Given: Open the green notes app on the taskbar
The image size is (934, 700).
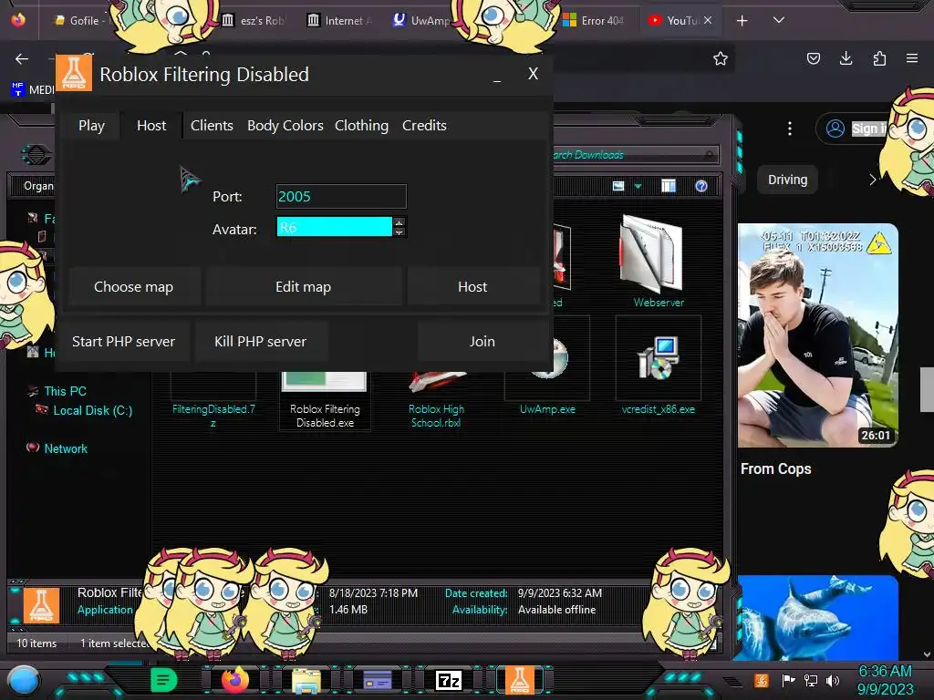Looking at the screenshot, I should pos(164,680).
